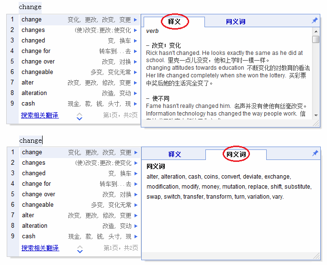The height and width of the screenshot is (265, 327).
Task: Pin the synonyms panel in the lower popup
Action: coord(315,153)
